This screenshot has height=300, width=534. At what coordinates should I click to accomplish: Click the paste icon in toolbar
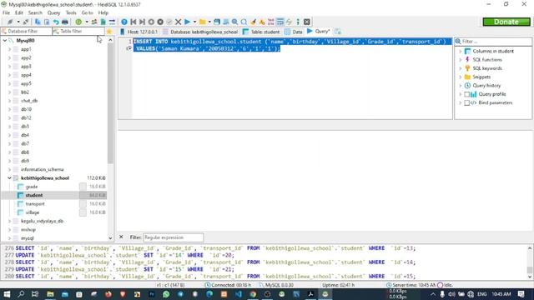(x=47, y=22)
